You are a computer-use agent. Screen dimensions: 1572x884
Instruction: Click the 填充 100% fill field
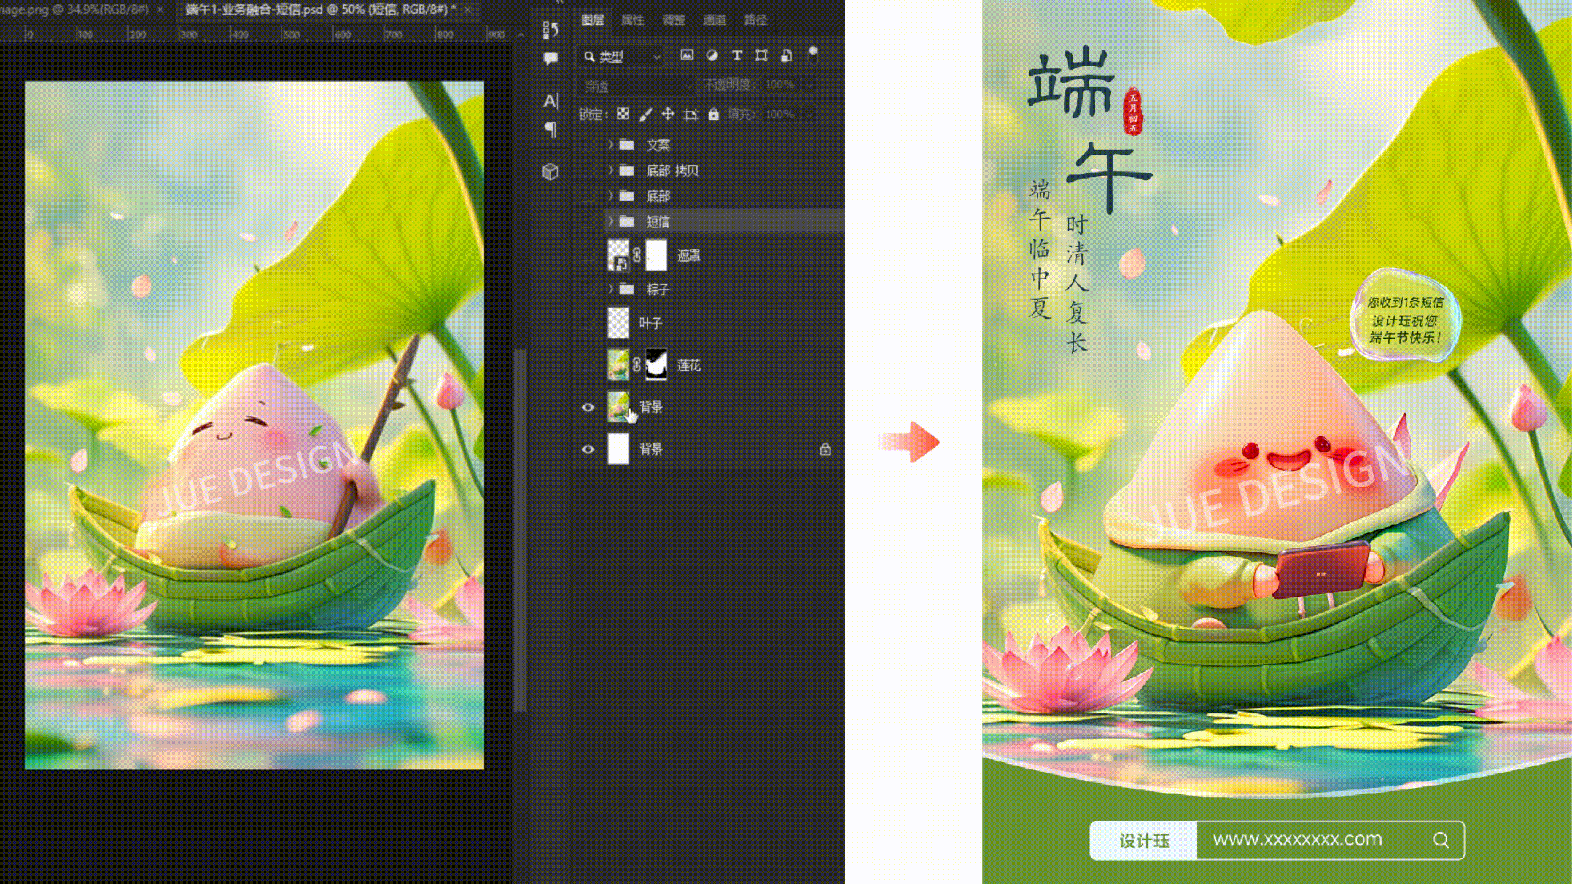780,114
